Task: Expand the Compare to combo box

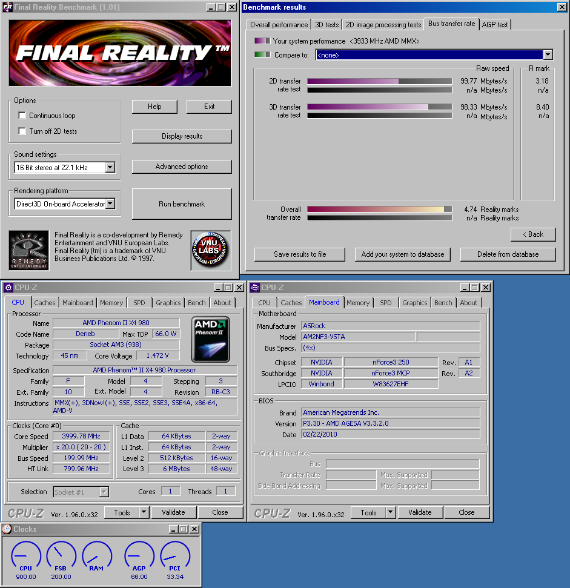Action: pos(548,55)
